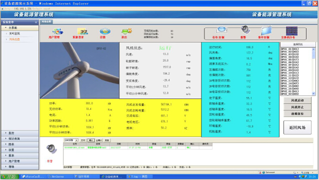Select turbine DF01_08(D14) in the list

click(289, 67)
